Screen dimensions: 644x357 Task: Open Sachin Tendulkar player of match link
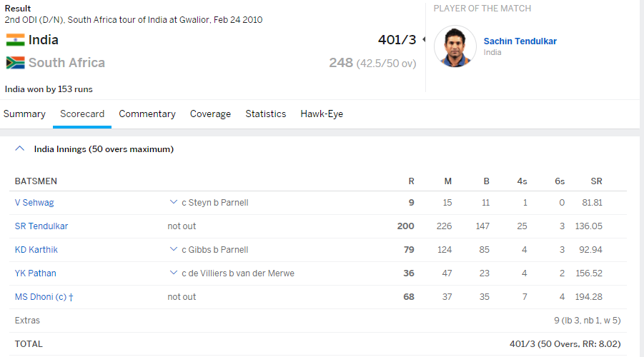tap(520, 41)
